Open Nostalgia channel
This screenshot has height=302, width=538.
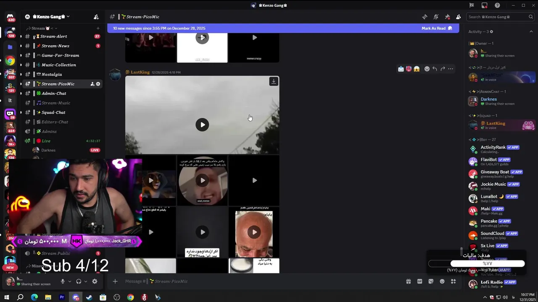(x=62, y=74)
